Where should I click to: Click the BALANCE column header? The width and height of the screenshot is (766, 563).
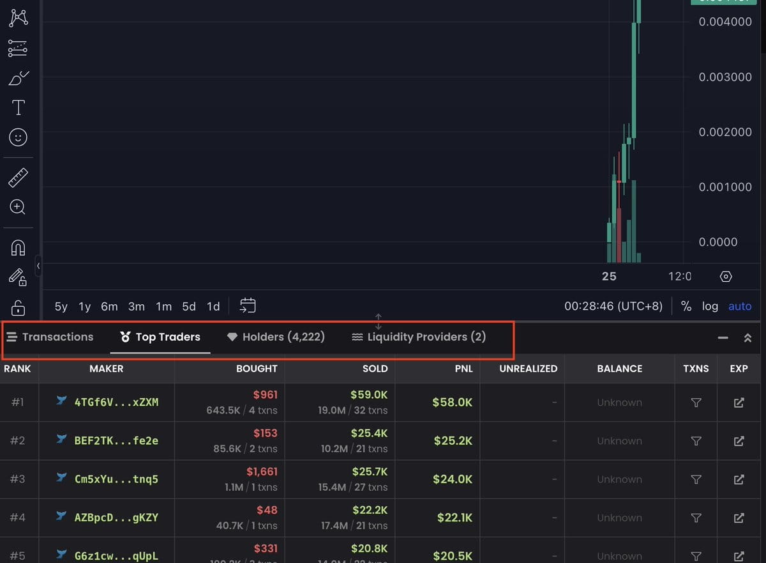pyautogui.click(x=619, y=369)
